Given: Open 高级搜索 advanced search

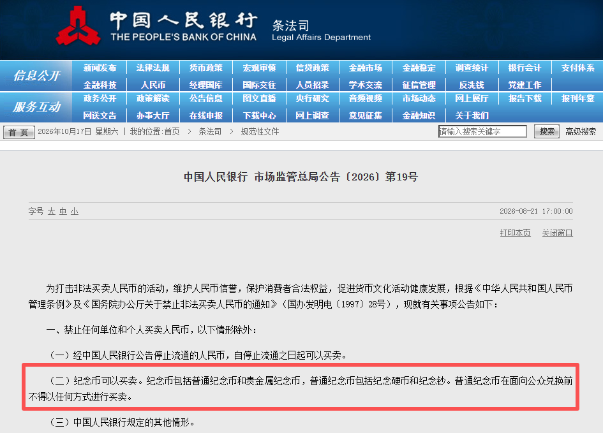Looking at the screenshot, I should 581,132.
